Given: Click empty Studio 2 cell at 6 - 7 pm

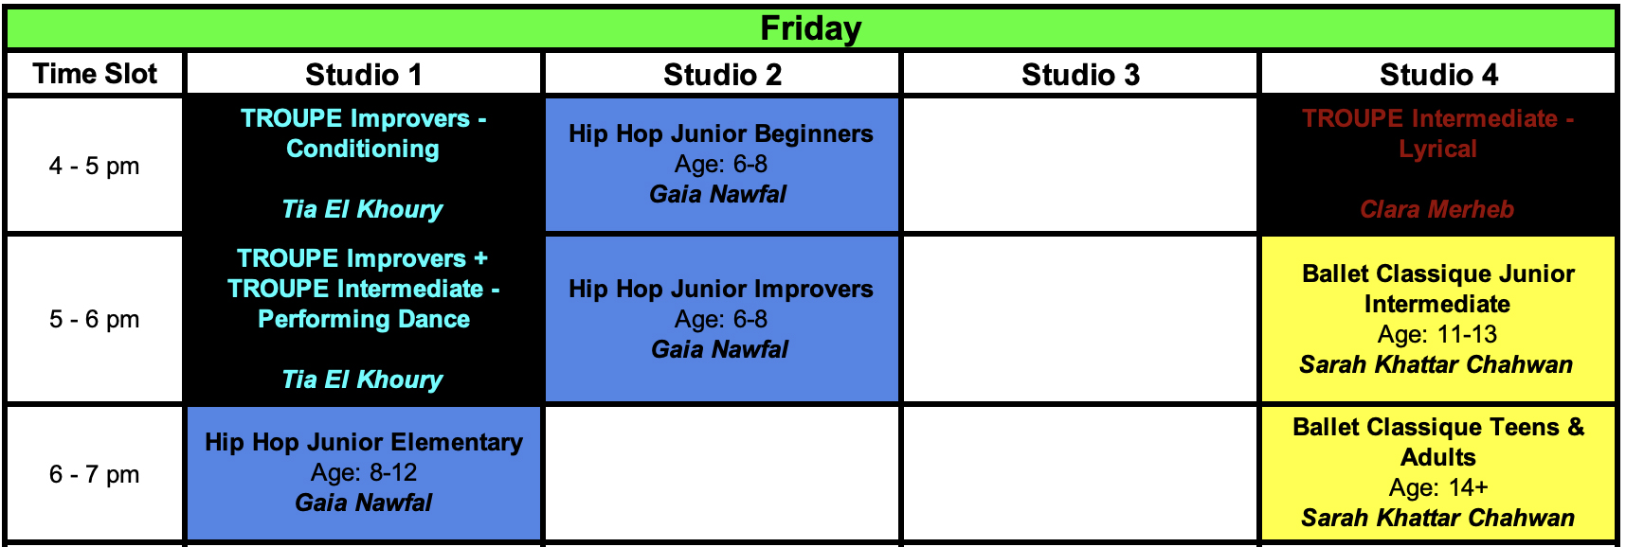Looking at the screenshot, I should click(722, 473).
